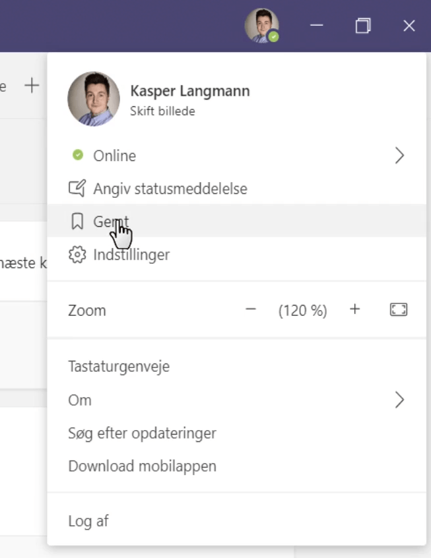Click the edit icon for Angiv statusmeddelelse
Viewport: 431px width, 558px height.
tap(77, 189)
